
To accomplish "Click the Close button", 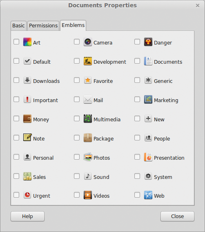I will click(x=177, y=216).
